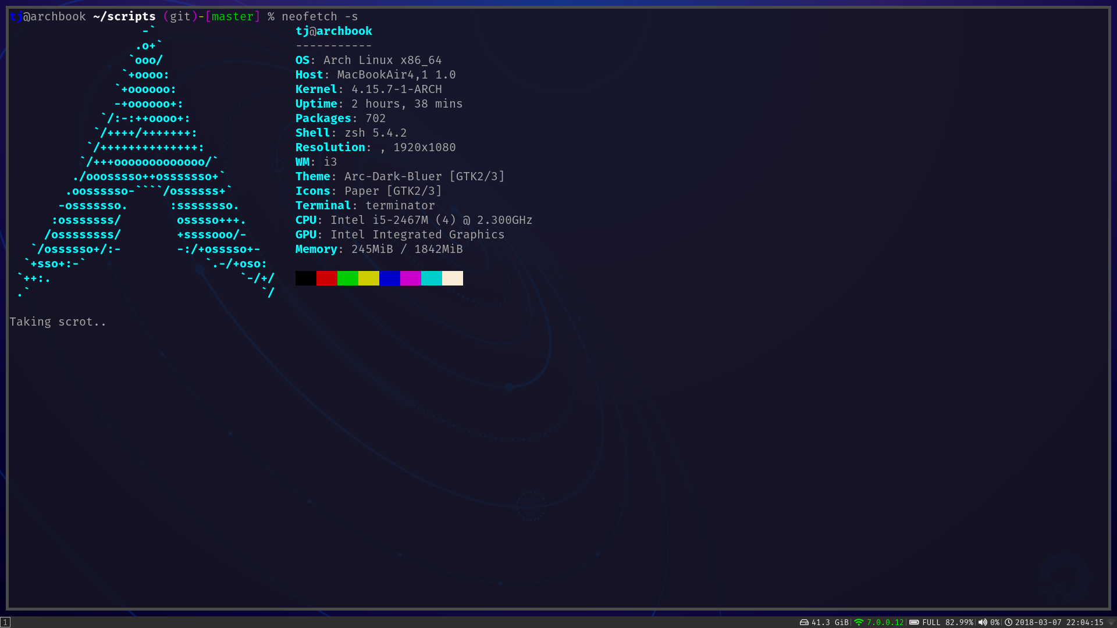
Task: Click the 2018-03-07 date and time text
Action: coord(1059,622)
